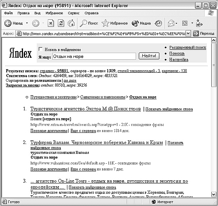The image size is (218, 206).
Task: Maximize the Internet Explorer window
Action: coord(205,6)
